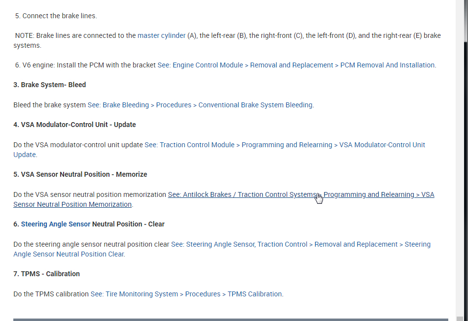The height and width of the screenshot is (321, 468).
Task: Open the PCM Removal And Installation reference
Action: point(296,65)
